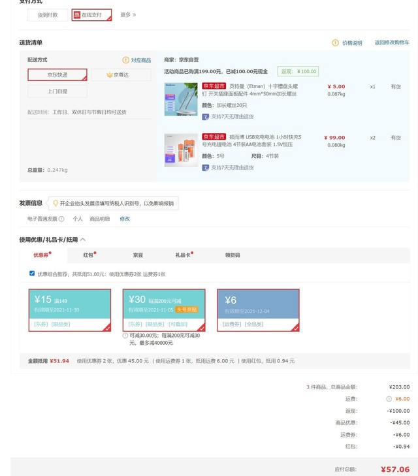Click 支持7天无理由退货 under battery item
Screen dimensions: 418x476
(x=233, y=168)
